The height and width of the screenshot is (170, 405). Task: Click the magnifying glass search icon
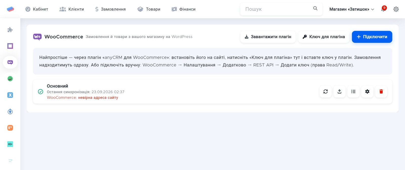pyautogui.click(x=315, y=8)
